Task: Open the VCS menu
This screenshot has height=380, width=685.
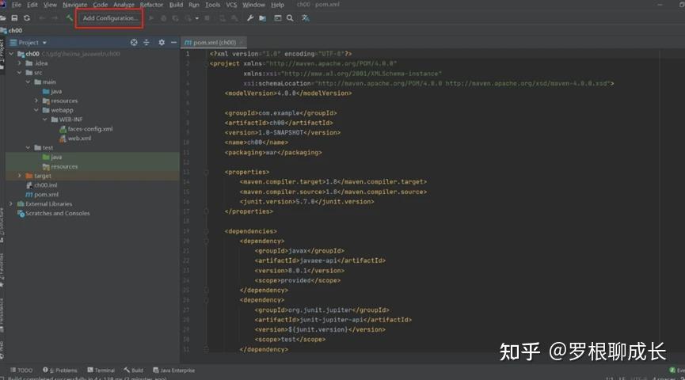Action: (231, 5)
